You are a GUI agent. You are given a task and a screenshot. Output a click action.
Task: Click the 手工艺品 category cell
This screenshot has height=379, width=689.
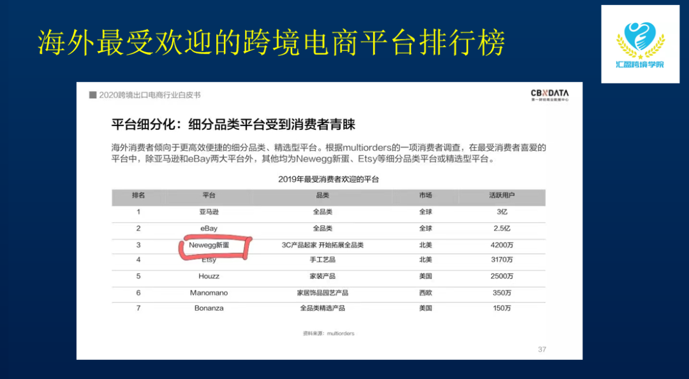coord(323,260)
